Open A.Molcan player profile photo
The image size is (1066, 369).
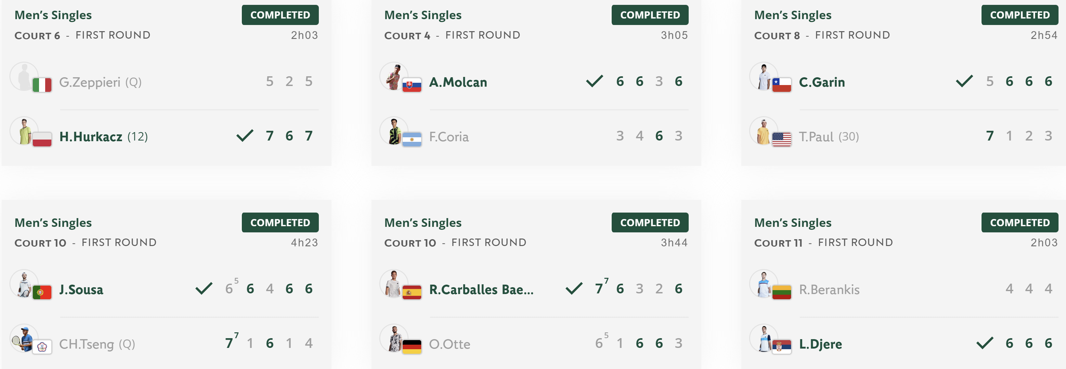tap(394, 77)
